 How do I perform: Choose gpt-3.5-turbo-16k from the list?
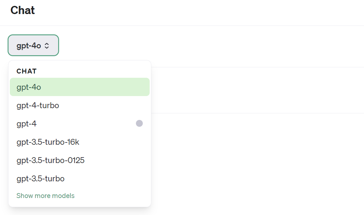tap(48, 142)
